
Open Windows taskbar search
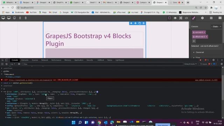pos(80,122)
